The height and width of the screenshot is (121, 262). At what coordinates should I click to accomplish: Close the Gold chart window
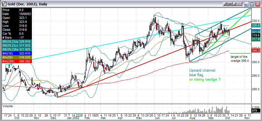click(258, 4)
